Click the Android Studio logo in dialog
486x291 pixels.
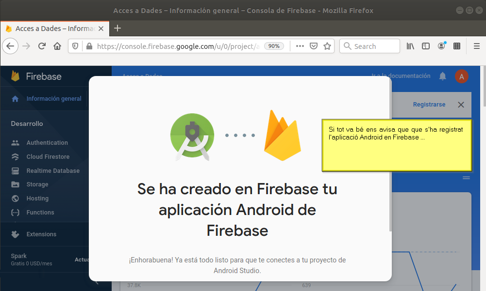[x=192, y=137]
